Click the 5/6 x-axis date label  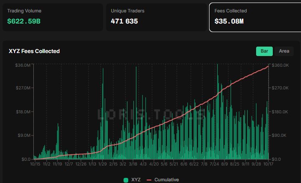[164, 164]
